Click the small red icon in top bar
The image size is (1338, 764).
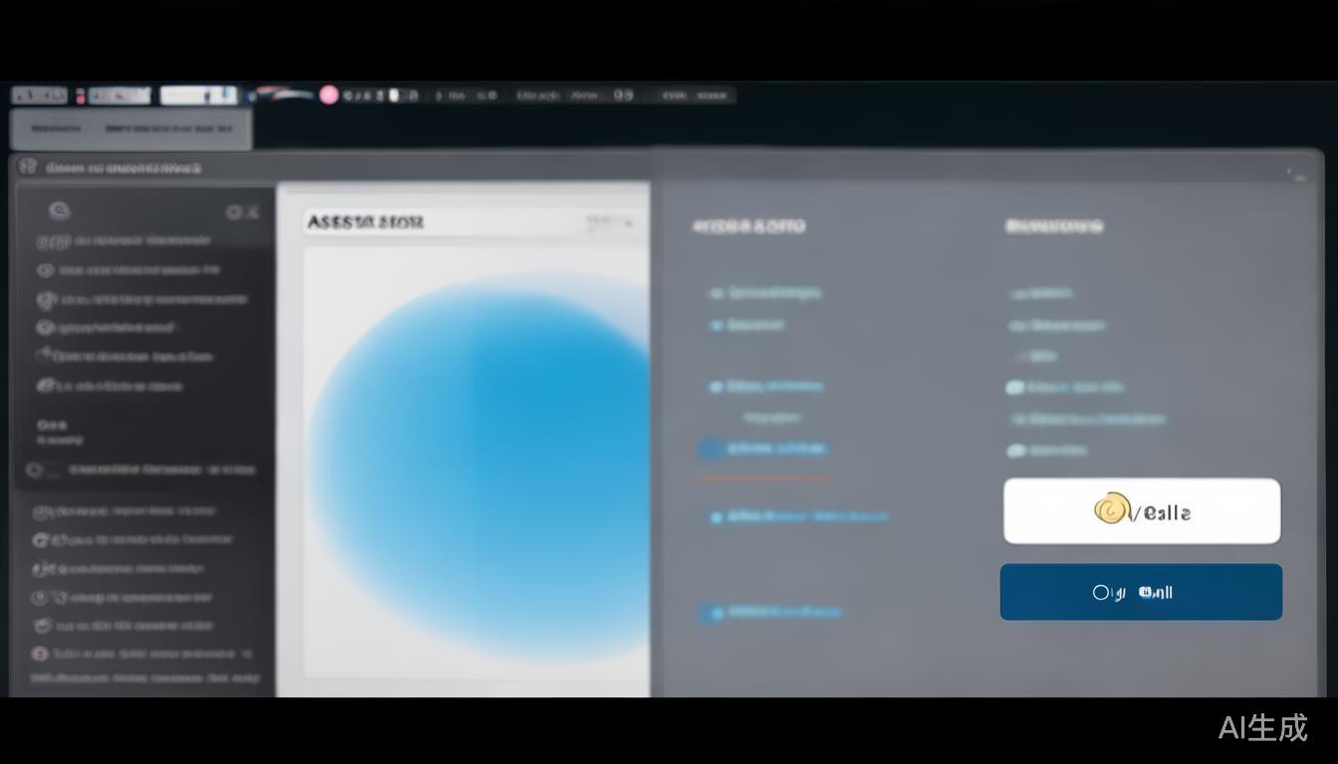pos(80,96)
